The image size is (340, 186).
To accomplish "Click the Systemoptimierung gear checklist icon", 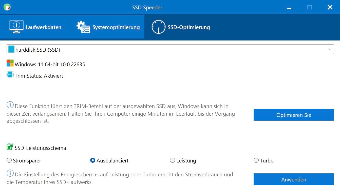I will (x=83, y=27).
